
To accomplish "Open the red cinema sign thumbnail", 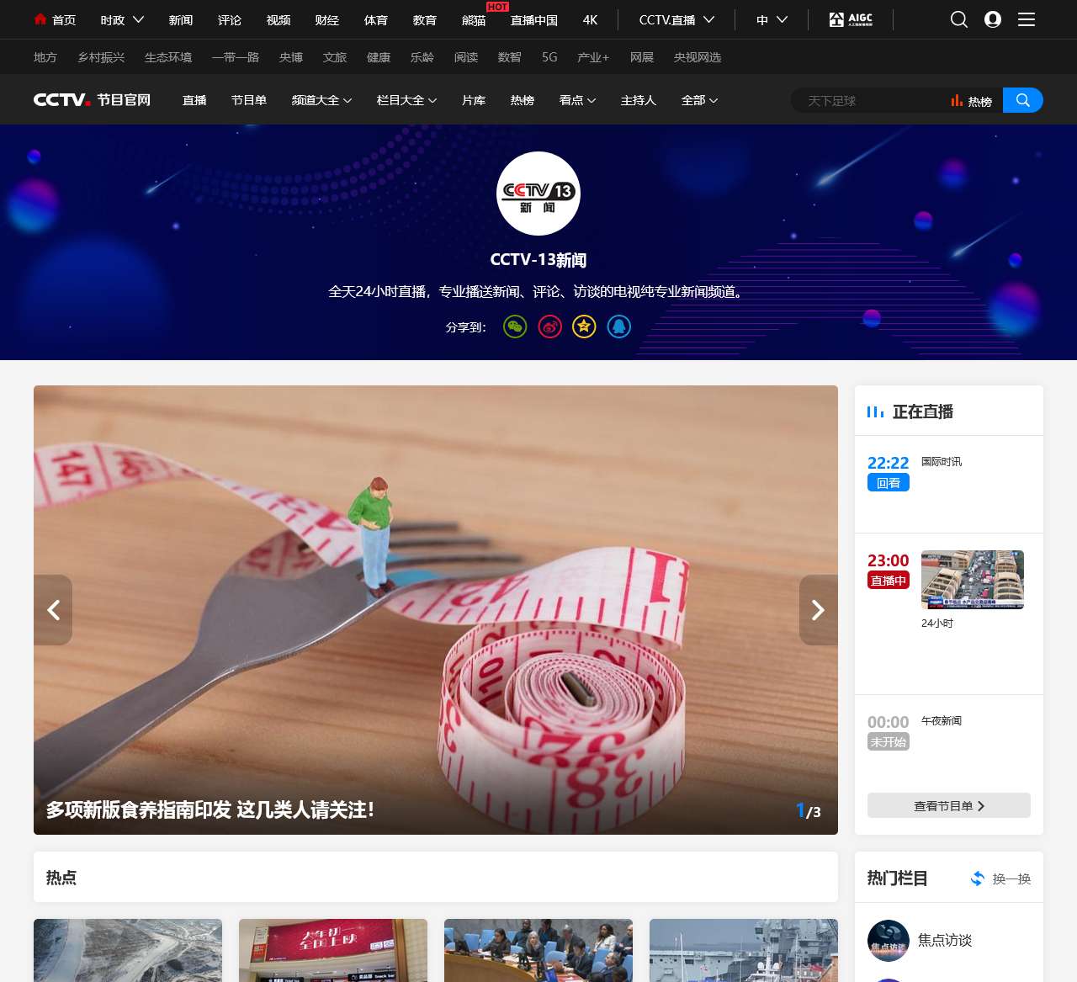I will [x=333, y=950].
